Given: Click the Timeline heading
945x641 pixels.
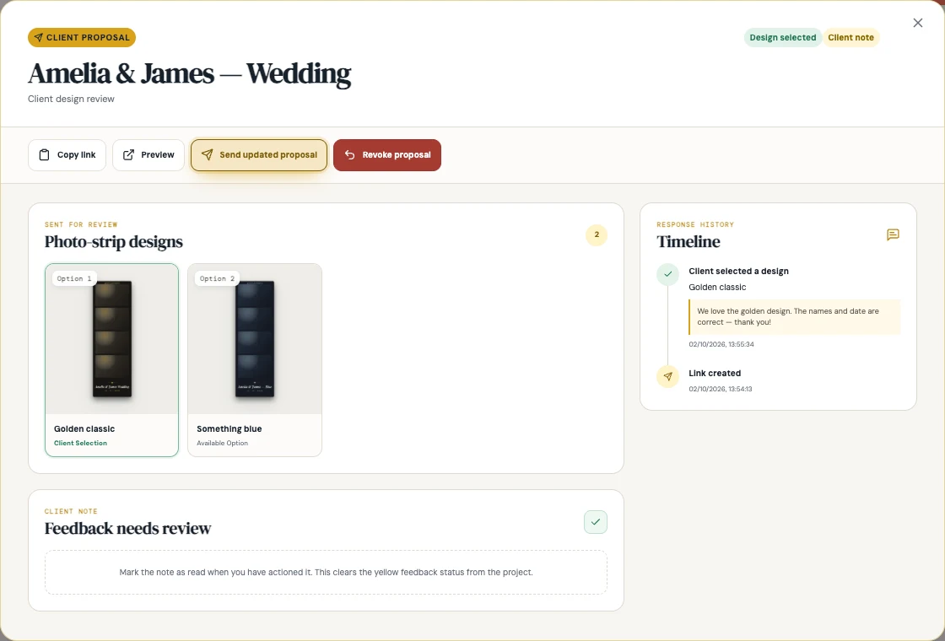Looking at the screenshot, I should click(x=688, y=241).
